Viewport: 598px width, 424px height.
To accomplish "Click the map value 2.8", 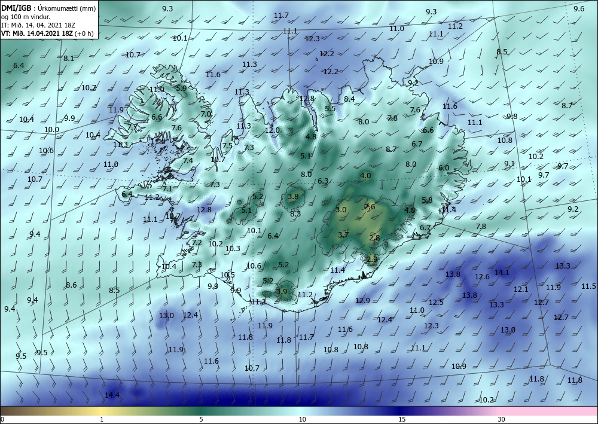I will pos(374,238).
